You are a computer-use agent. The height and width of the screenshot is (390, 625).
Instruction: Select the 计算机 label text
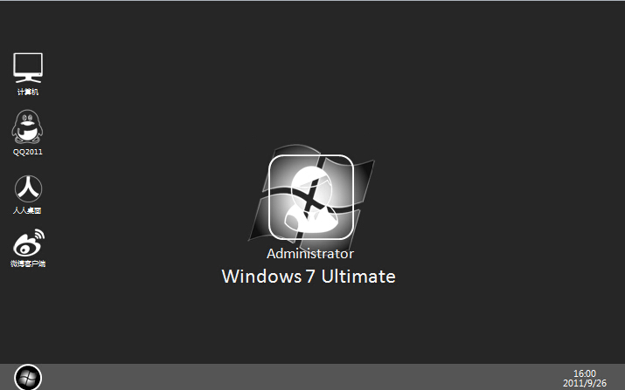point(28,92)
